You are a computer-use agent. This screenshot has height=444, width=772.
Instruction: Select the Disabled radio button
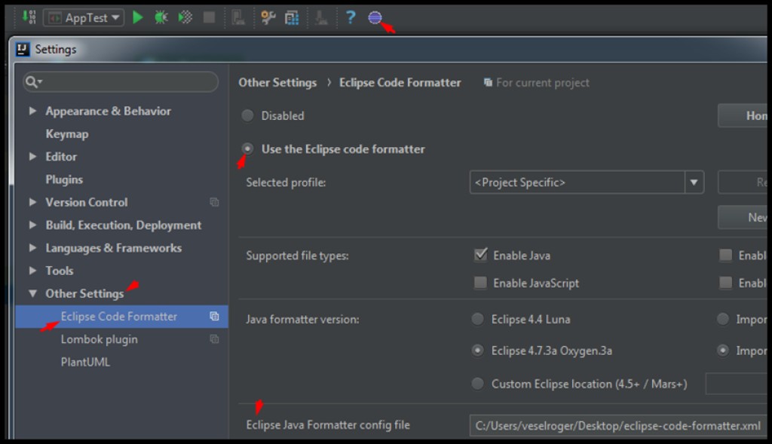(x=247, y=115)
